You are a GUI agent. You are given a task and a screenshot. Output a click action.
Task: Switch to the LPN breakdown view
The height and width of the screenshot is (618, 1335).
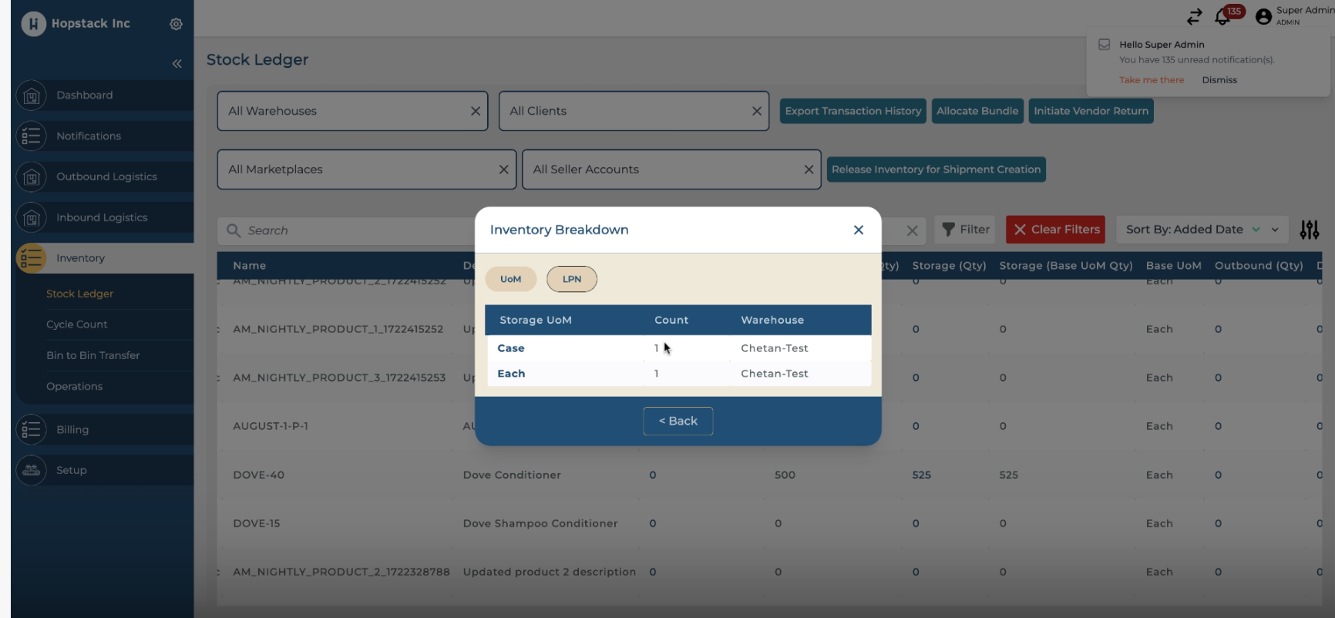[x=571, y=279]
